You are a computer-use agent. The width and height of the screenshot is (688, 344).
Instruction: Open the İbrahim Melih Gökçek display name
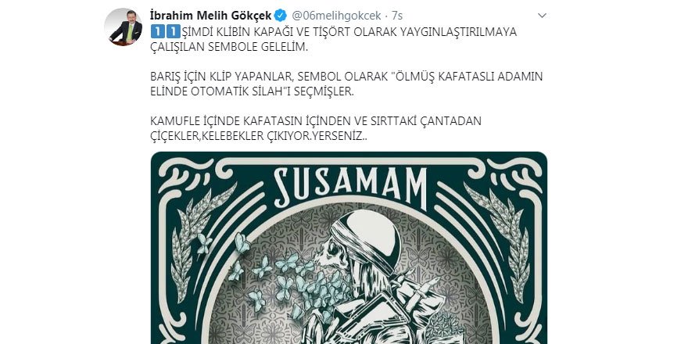click(210, 16)
